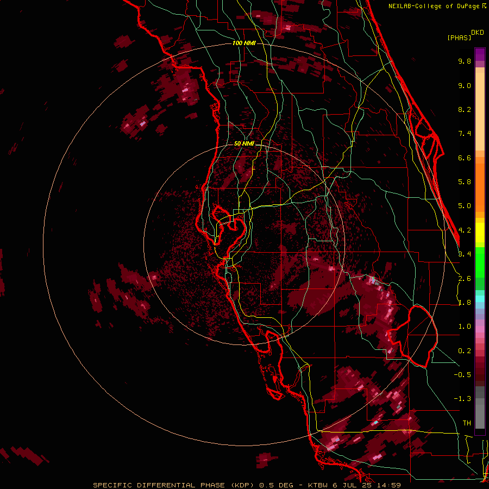Viewport: 489px width, 489px height.
Task: Click the TH threshold label on the scale
Action: tap(467, 423)
